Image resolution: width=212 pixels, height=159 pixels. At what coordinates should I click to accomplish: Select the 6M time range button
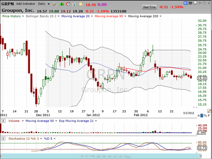pyautogui.click(x=99, y=157)
